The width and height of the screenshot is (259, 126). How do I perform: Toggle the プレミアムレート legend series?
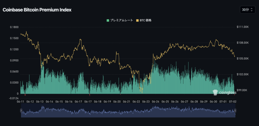point(120,20)
